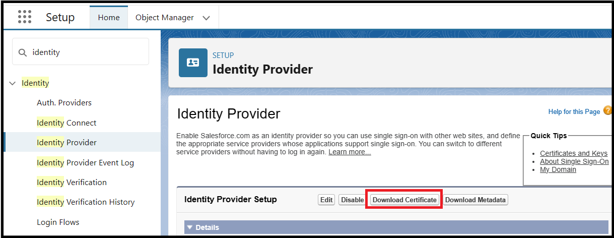Screen dimensions: 614x238
Task: Click the Identity Provider Setup heading
Action: pyautogui.click(x=231, y=199)
